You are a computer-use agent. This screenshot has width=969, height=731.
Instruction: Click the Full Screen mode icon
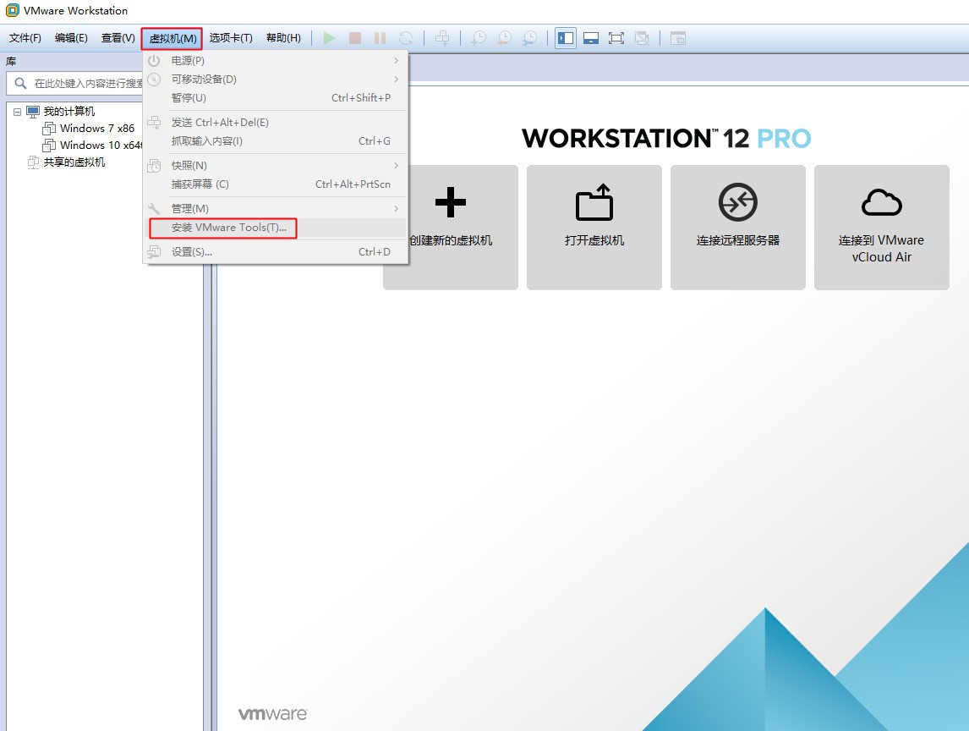click(616, 38)
